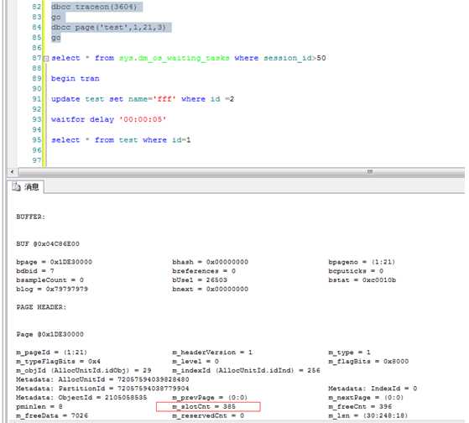The width and height of the screenshot is (469, 423).
Task: Click the messages tab page icon
Action: click(16, 187)
